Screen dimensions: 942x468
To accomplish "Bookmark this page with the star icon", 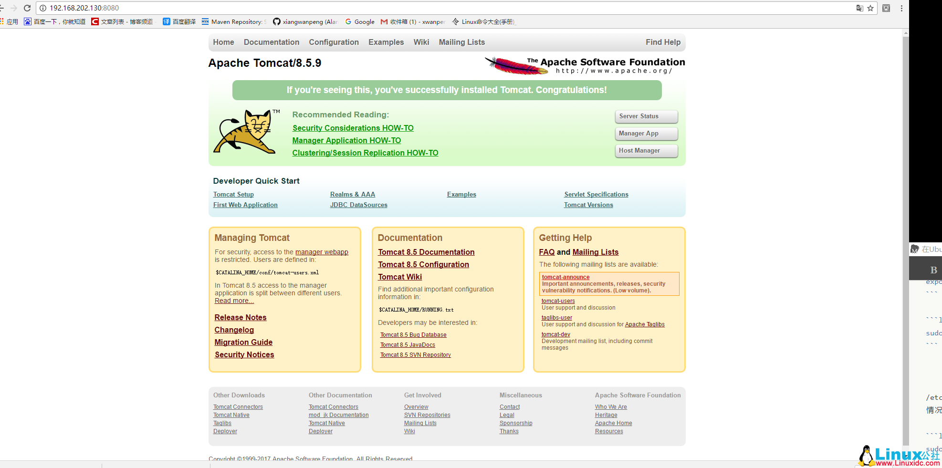I will [870, 8].
